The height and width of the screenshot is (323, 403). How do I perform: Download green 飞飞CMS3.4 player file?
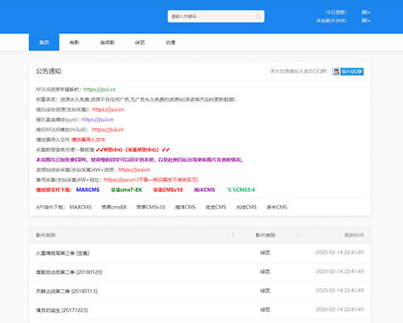[x=240, y=190]
